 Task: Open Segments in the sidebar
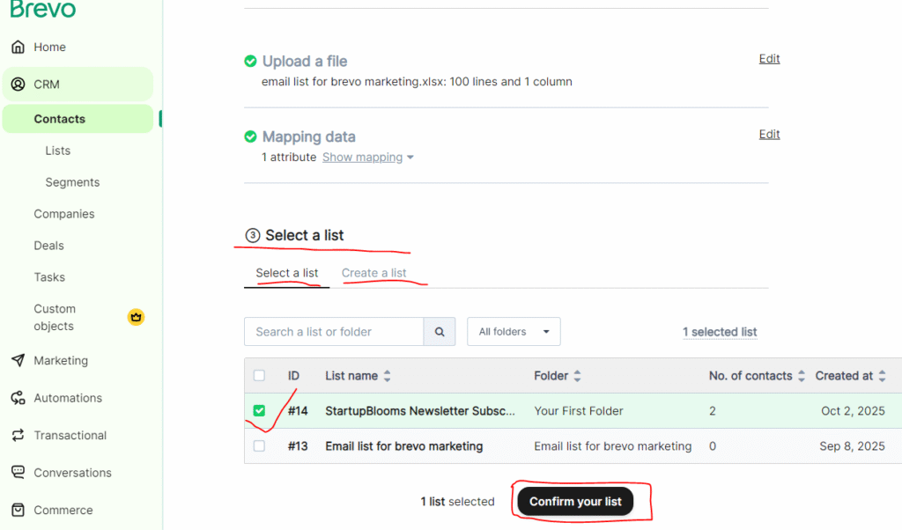(72, 182)
